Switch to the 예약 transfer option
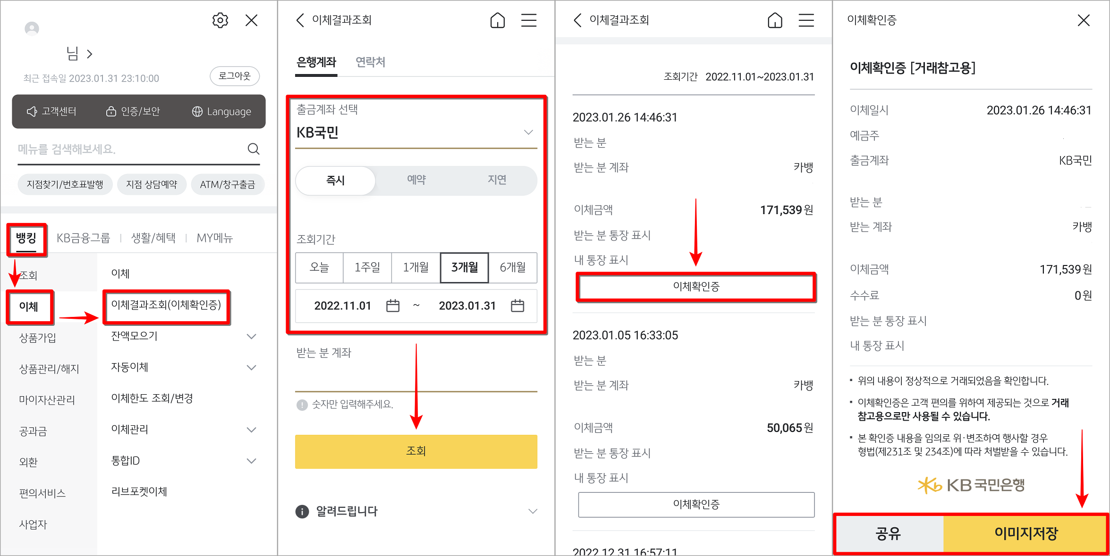The width and height of the screenshot is (1110, 556). click(x=416, y=180)
